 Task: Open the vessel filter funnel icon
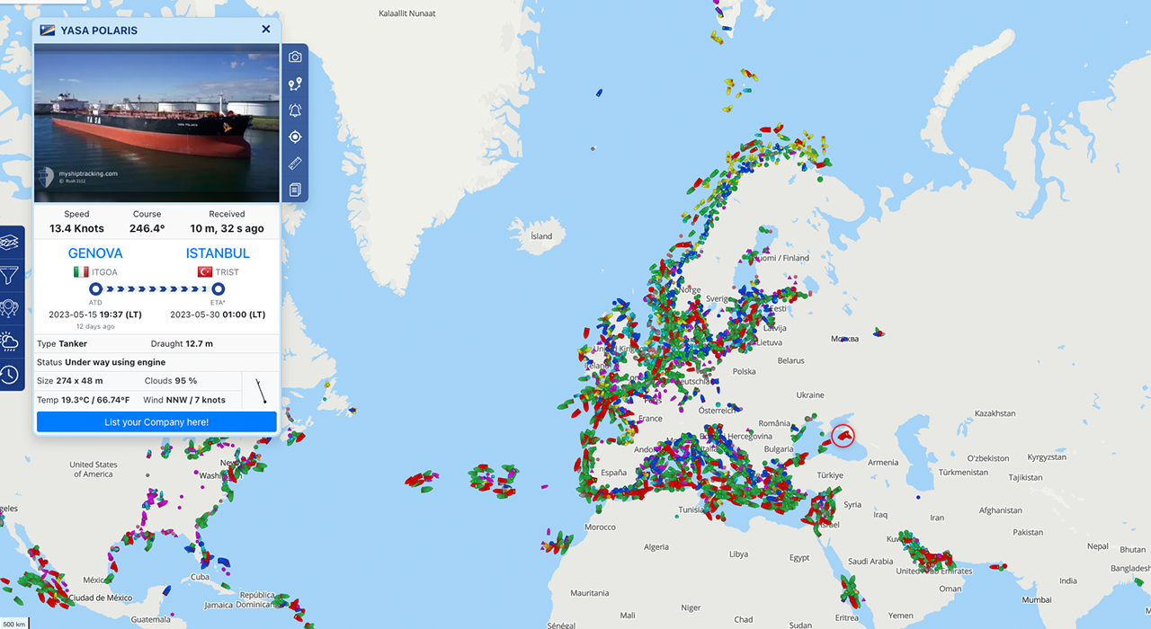click(10, 275)
